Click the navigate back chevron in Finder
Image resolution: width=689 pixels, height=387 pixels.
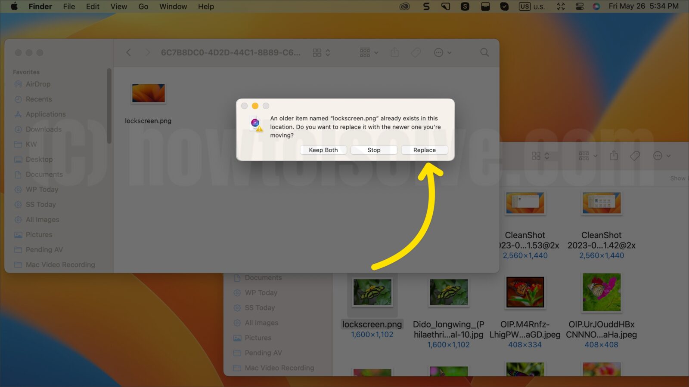[x=128, y=52]
